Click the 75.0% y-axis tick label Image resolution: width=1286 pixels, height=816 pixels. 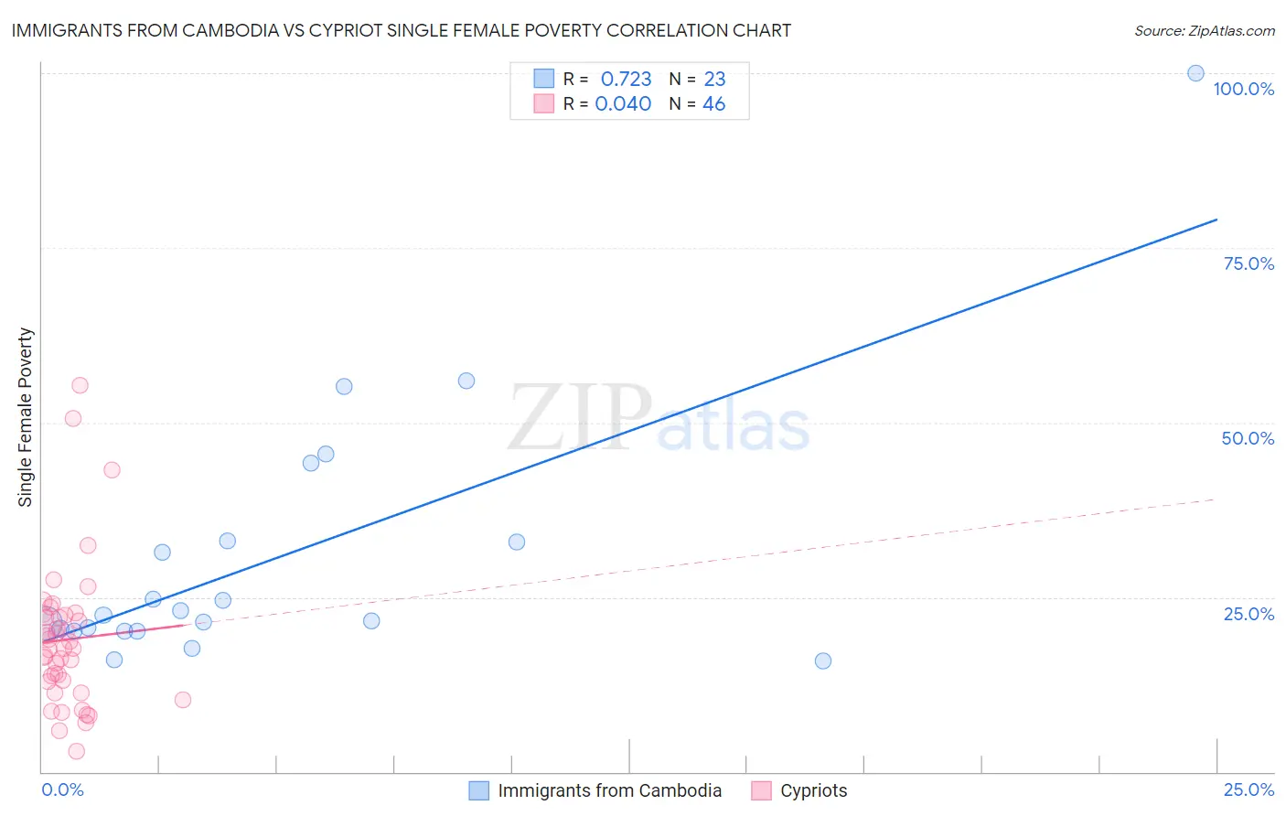coord(1248,263)
